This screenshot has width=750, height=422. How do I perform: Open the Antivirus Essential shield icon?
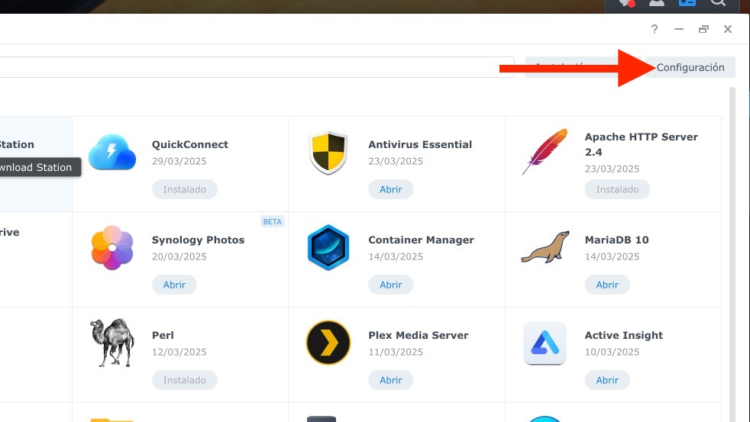click(x=328, y=152)
